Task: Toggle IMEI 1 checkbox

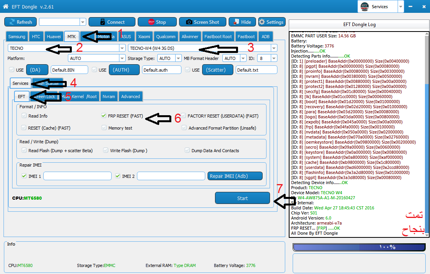Action: point(24,176)
